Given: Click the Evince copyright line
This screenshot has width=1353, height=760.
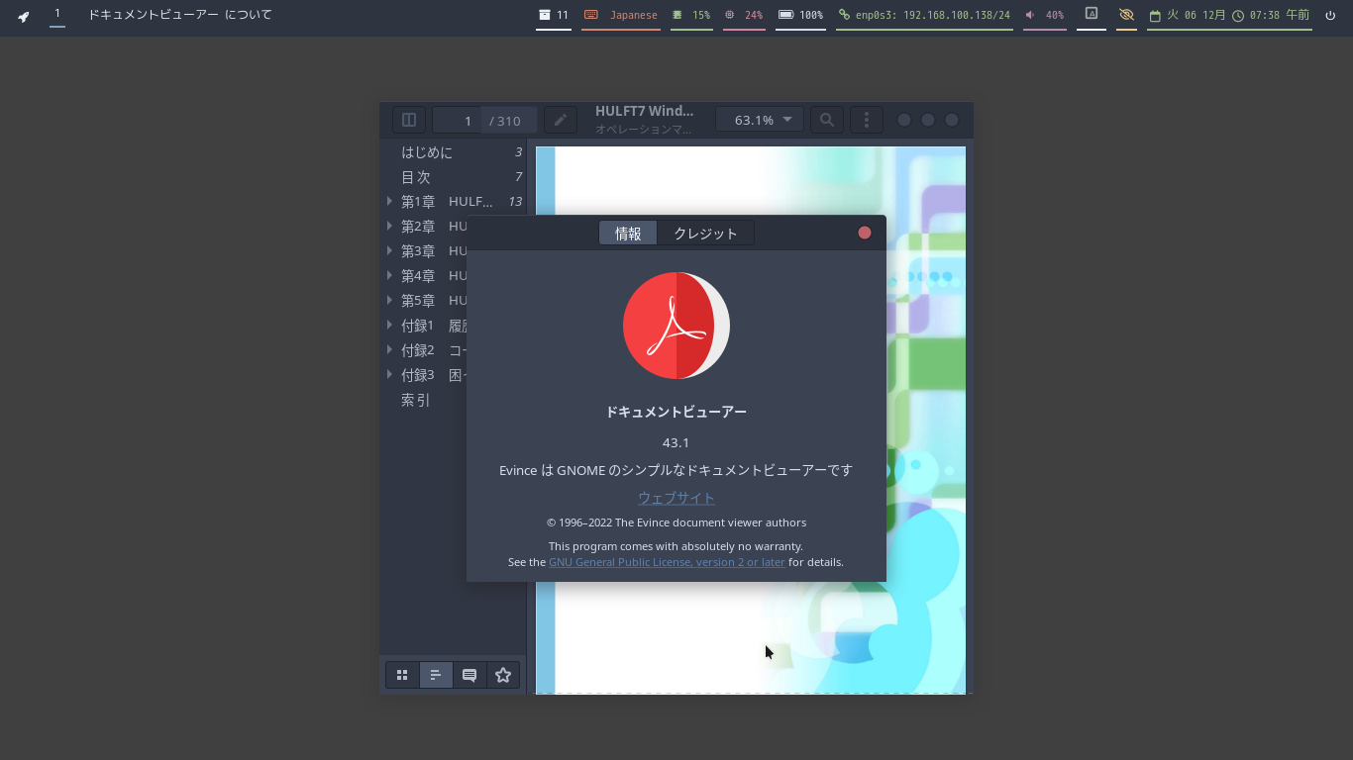Looking at the screenshot, I should tap(676, 522).
